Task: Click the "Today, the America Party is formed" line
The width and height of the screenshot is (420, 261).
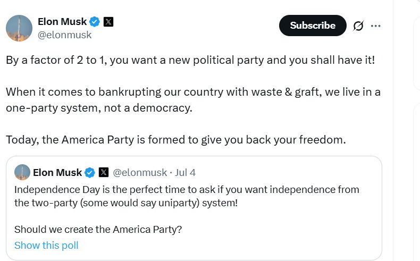Action: click(x=176, y=140)
